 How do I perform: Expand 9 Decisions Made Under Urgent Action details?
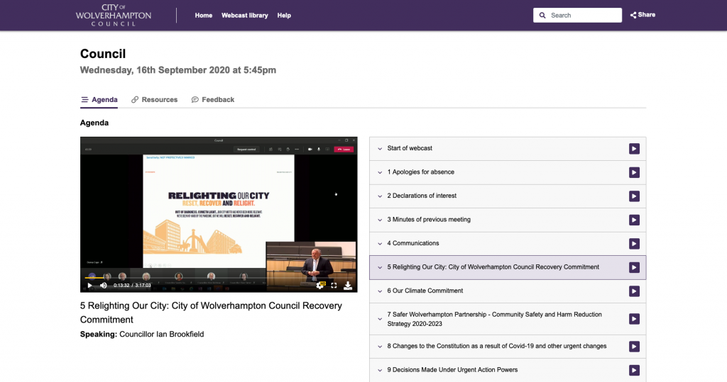[x=380, y=370]
